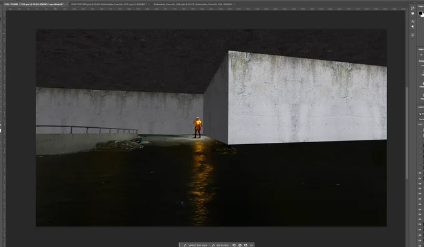Select the active Layer Mask document tab
The height and width of the screenshot is (247, 424).
pyautogui.click(x=34, y=4)
